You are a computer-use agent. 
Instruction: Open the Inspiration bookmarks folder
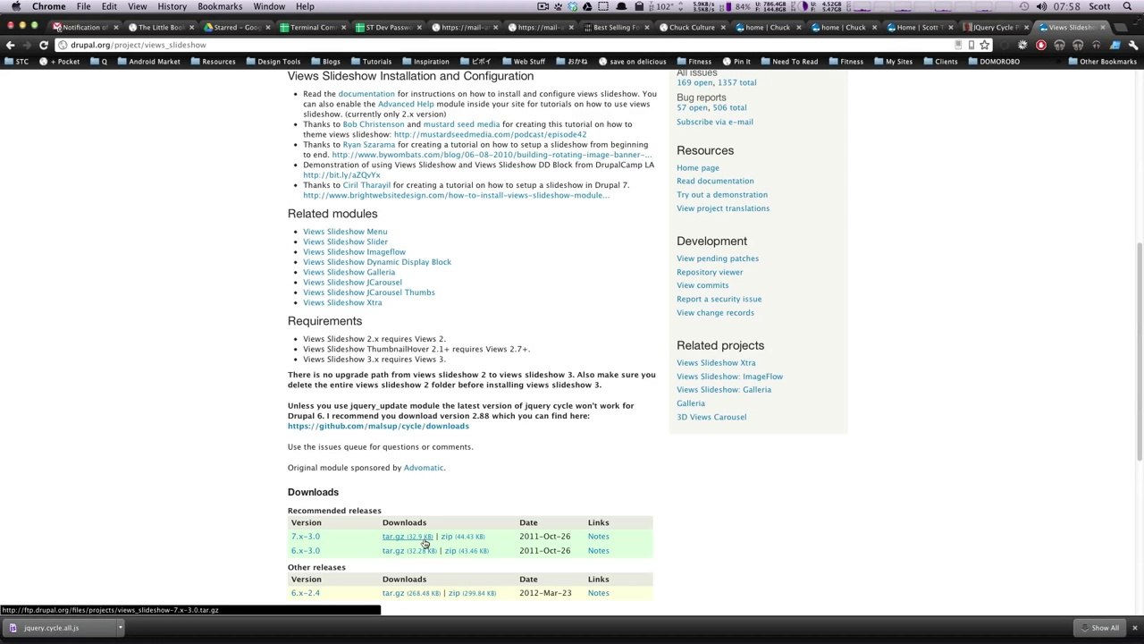pyautogui.click(x=425, y=62)
